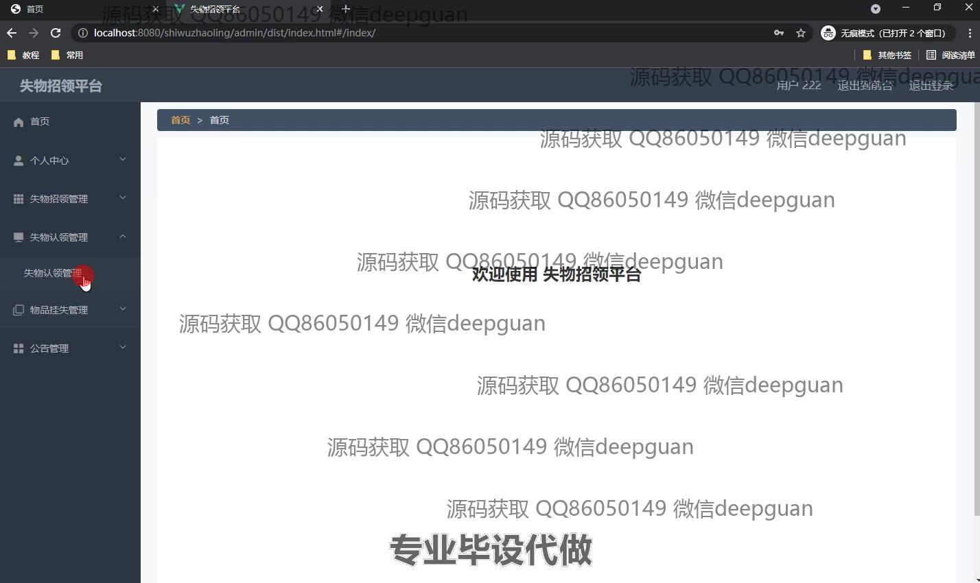Click the grid icon beside 失物招领管理

[19, 199]
